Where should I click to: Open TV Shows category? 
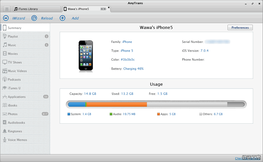[x=25, y=62]
